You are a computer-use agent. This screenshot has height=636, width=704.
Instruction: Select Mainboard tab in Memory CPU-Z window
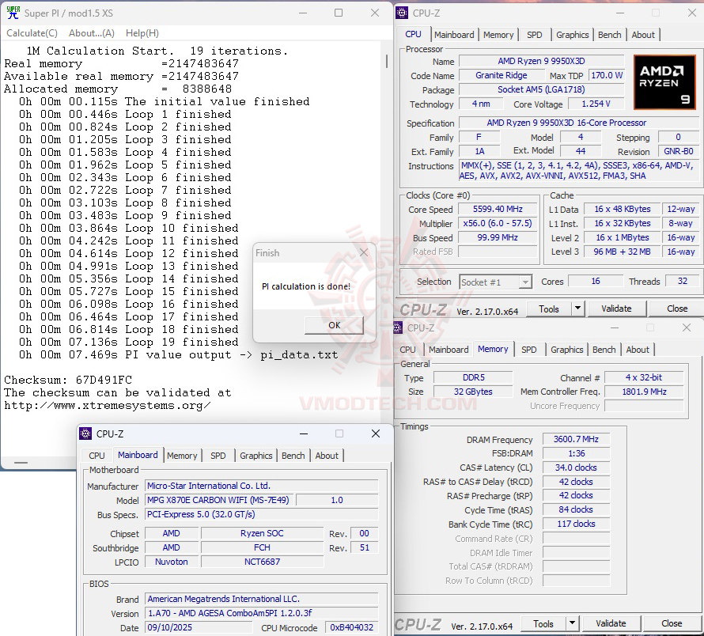tap(449, 350)
